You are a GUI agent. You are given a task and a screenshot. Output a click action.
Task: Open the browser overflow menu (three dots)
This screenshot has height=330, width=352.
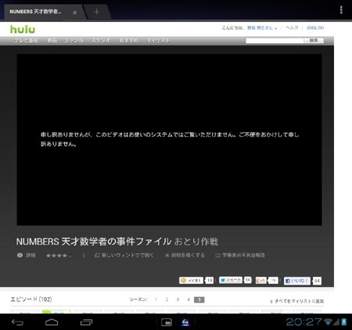click(x=341, y=10)
